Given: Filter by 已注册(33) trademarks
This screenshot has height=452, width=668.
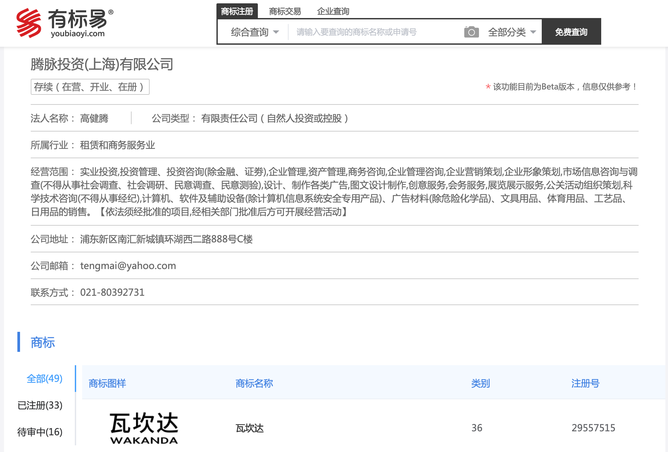Looking at the screenshot, I should click(40, 405).
